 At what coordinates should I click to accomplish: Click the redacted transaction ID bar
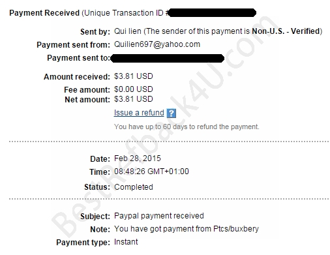(212, 13)
